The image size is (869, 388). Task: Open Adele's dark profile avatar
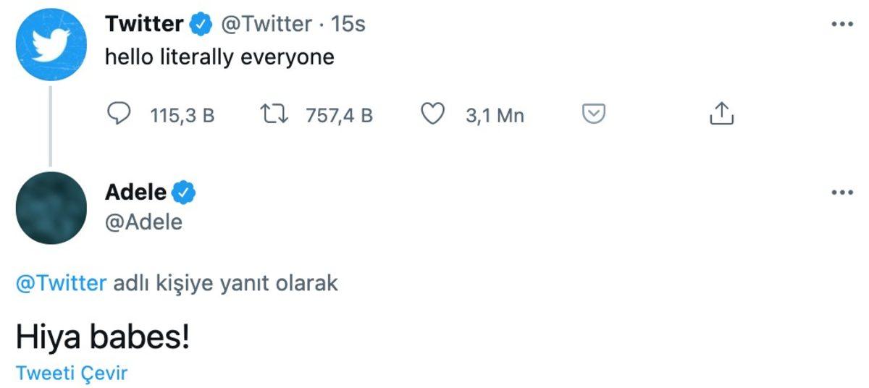[x=51, y=208]
